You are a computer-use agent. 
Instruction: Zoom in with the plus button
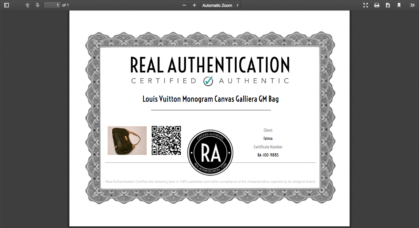click(194, 5)
